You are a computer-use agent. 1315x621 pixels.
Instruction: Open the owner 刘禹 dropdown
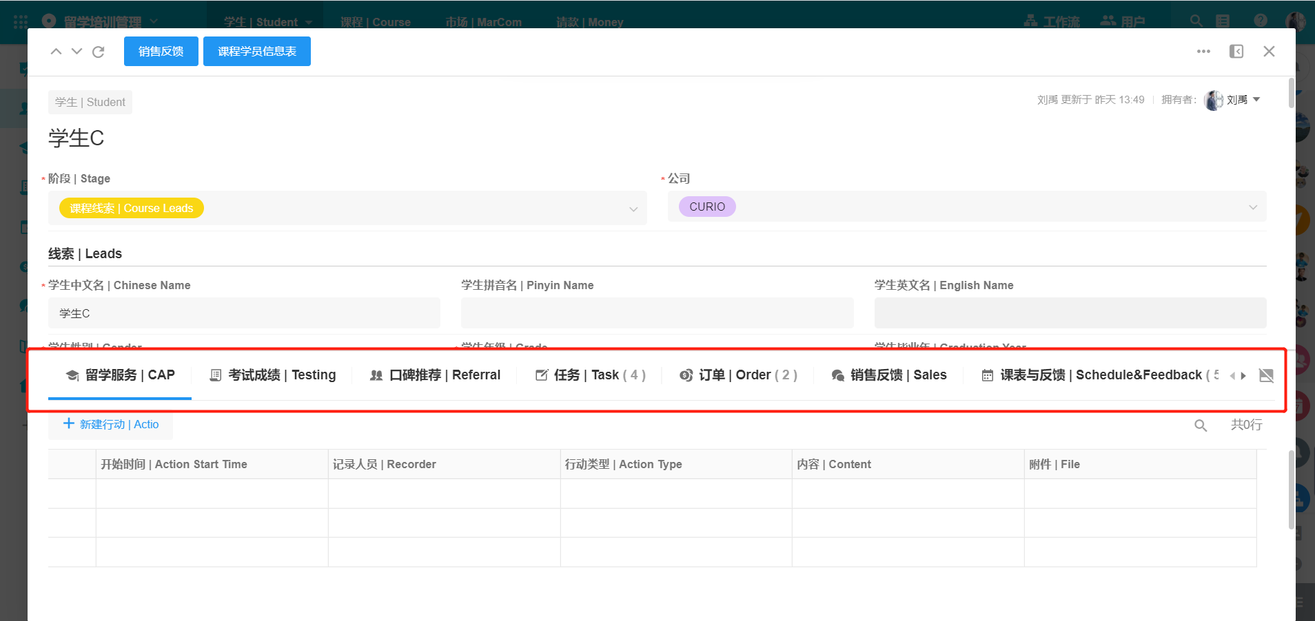tap(1256, 100)
